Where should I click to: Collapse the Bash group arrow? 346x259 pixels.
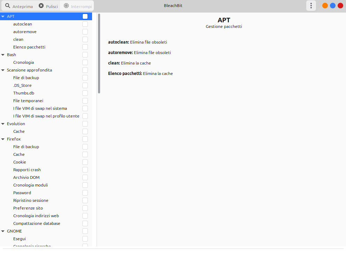3,55
